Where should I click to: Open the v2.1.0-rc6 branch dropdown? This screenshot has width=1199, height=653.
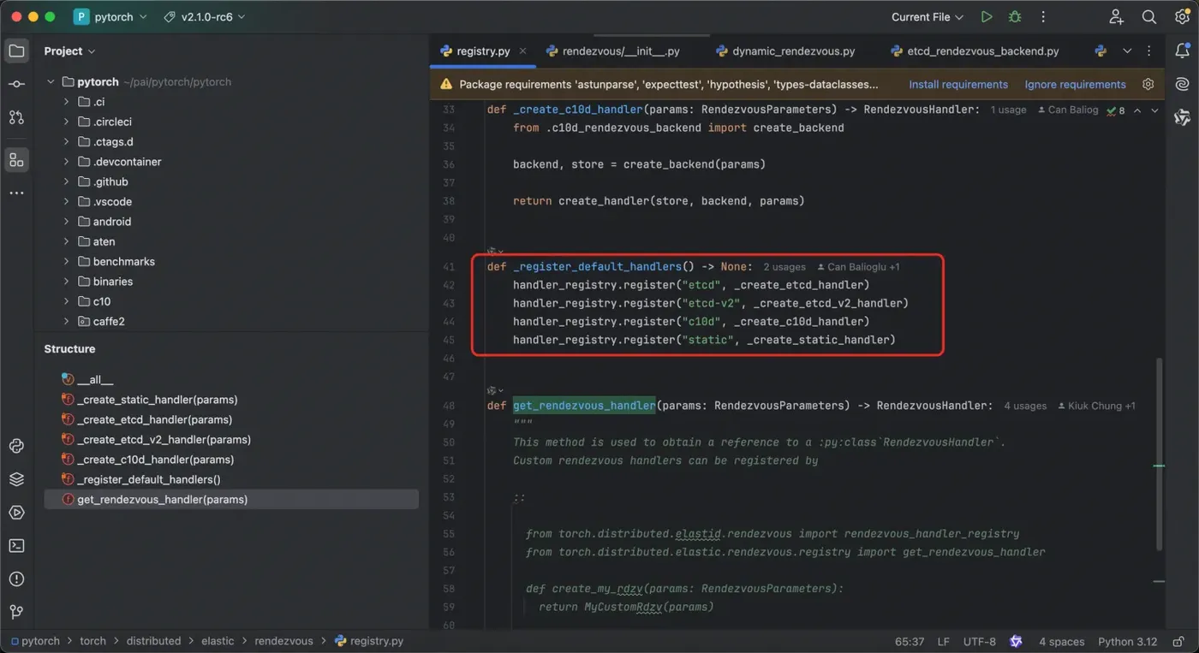(x=204, y=17)
